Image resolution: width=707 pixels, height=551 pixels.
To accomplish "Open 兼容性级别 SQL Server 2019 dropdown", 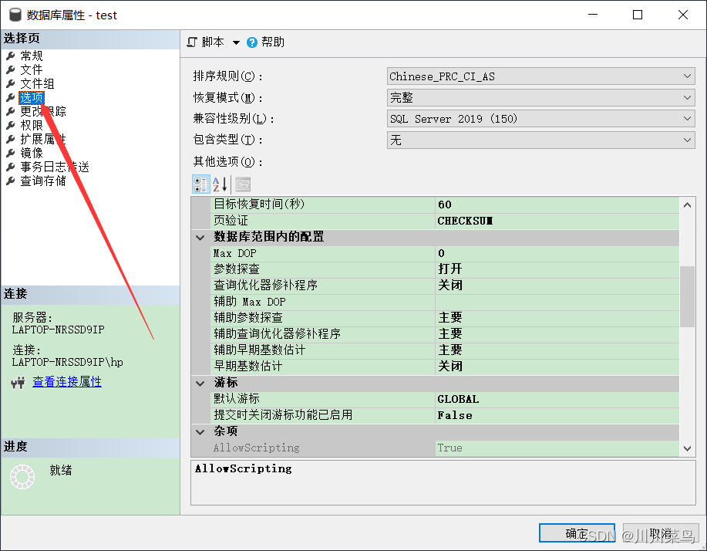I will point(540,119).
